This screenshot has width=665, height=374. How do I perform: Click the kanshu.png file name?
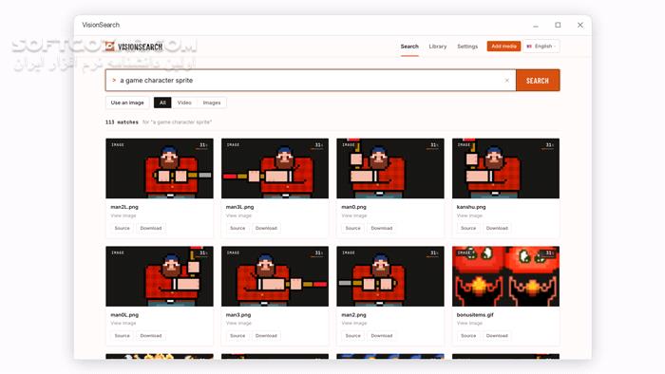[x=471, y=207]
